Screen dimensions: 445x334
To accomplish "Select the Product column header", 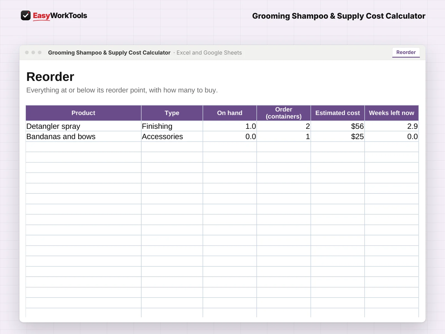I will point(83,113).
